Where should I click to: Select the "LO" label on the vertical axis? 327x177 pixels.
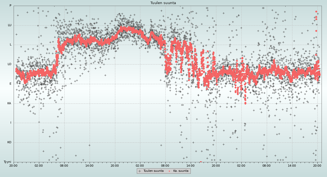point(10,64)
